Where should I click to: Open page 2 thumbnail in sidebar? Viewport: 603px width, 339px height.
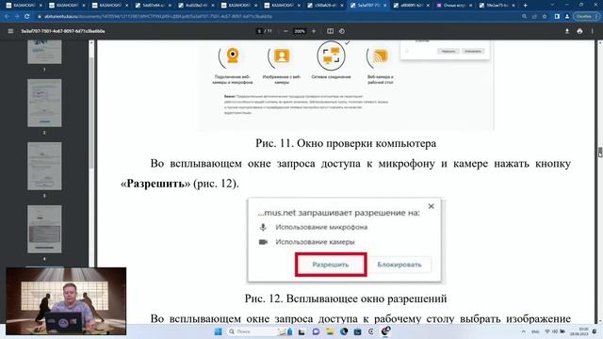[44, 103]
